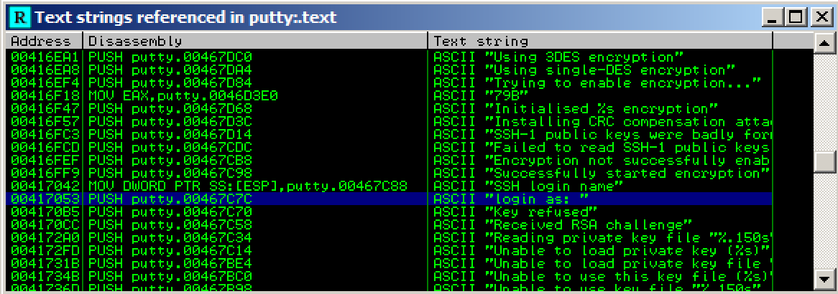Click PUSH putty.00467C98 instruction
This screenshot has height=294, width=838.
pos(170,173)
